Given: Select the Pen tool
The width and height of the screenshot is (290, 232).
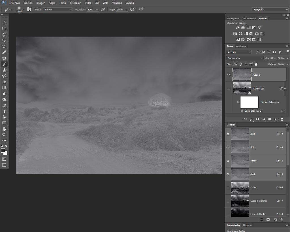Looking at the screenshot, I should 4,105.
